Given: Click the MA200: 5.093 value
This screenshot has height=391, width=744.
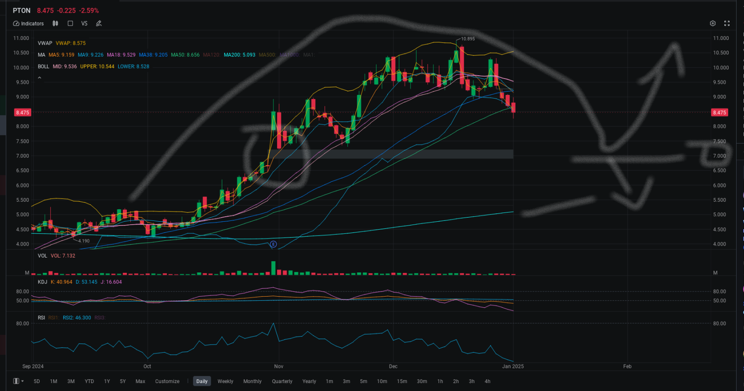Looking at the screenshot, I should (239, 55).
